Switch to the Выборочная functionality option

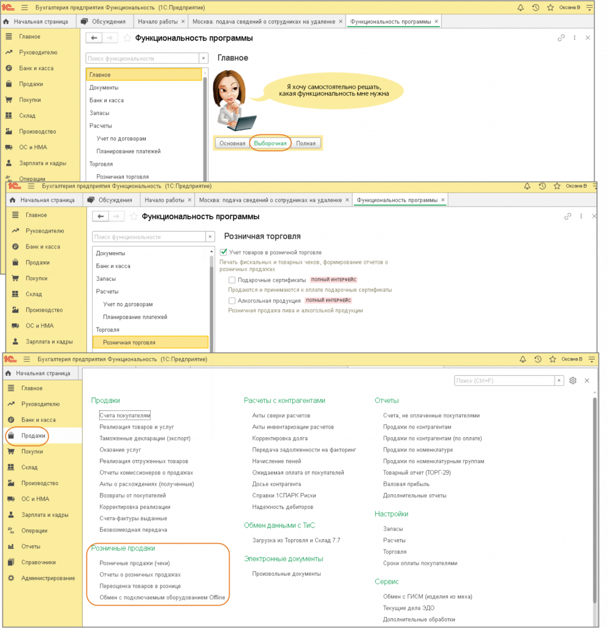pyautogui.click(x=270, y=144)
